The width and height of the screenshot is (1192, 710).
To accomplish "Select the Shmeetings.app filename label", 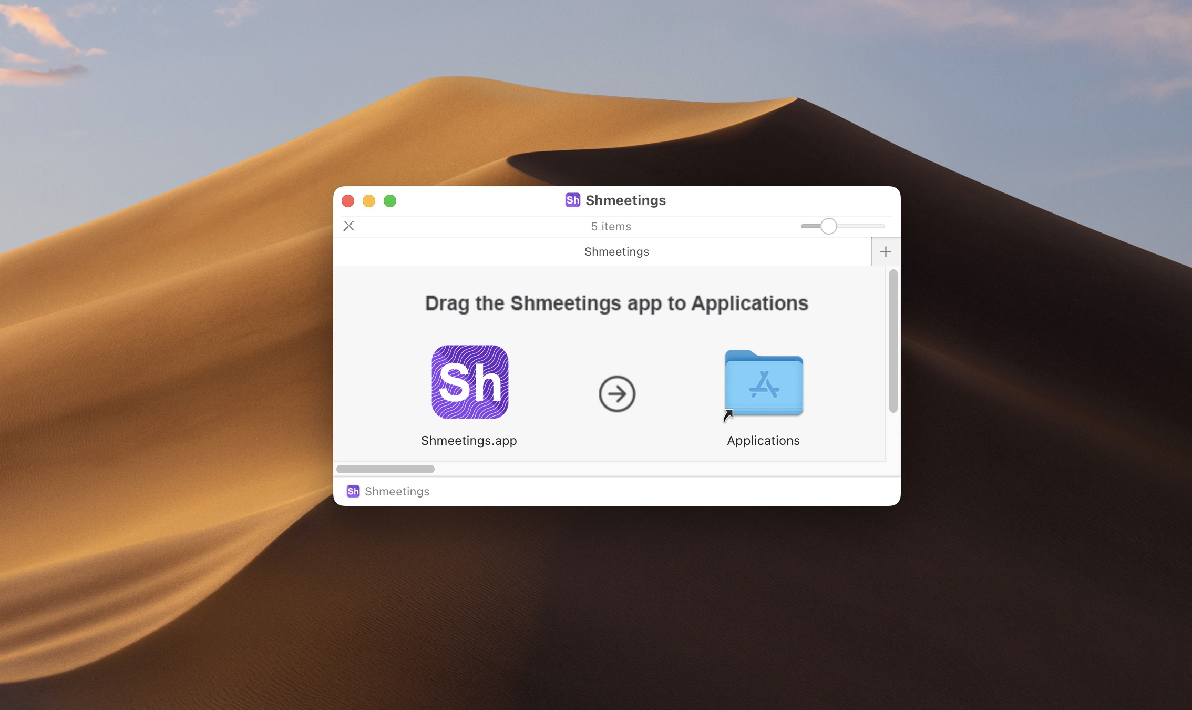I will click(x=469, y=441).
